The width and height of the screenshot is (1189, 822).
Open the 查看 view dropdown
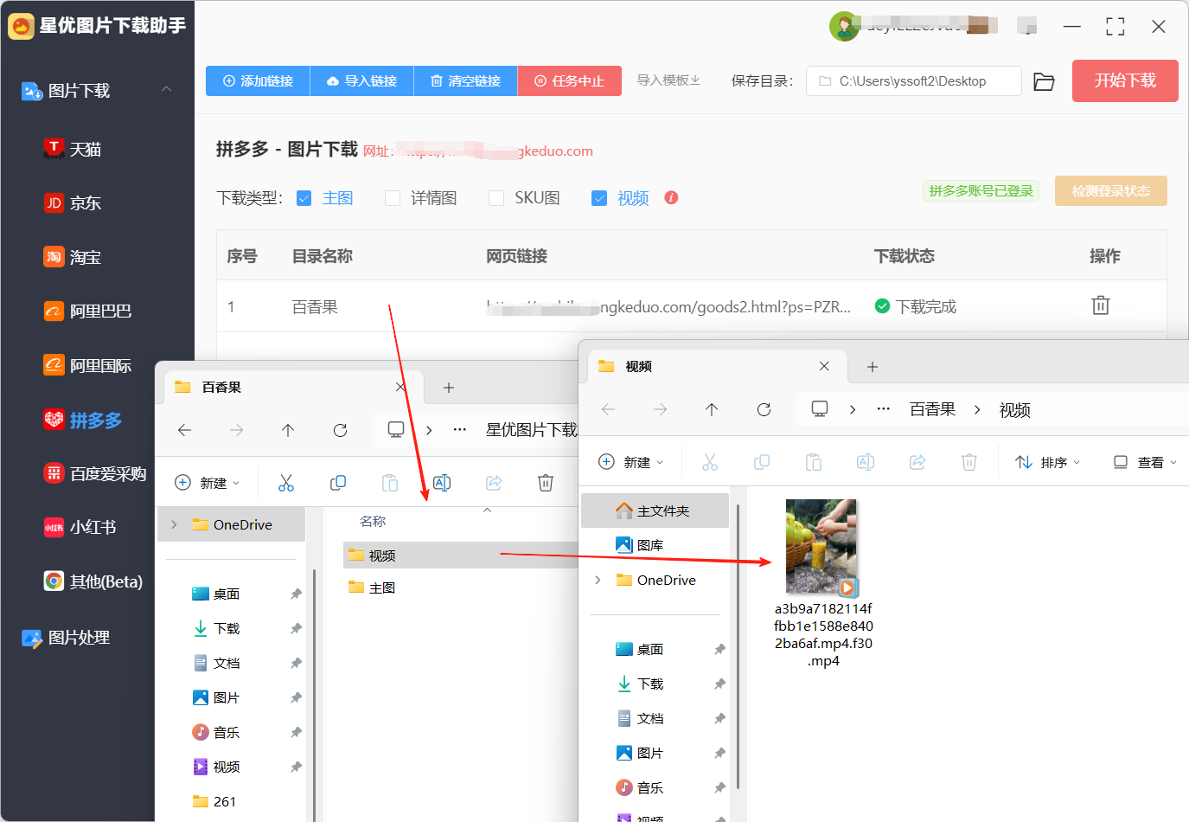pos(1145,462)
